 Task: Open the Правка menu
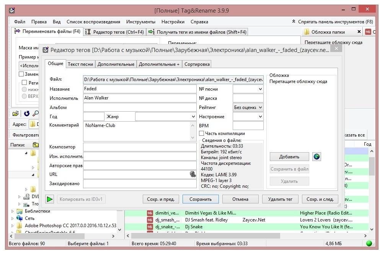click(x=39, y=21)
